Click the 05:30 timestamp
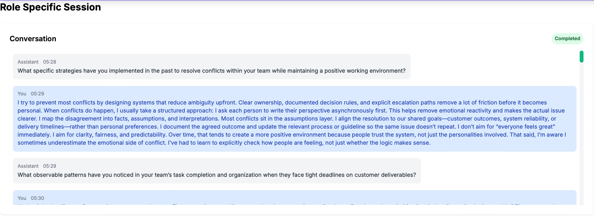The width and height of the screenshot is (594, 224). [x=37, y=198]
